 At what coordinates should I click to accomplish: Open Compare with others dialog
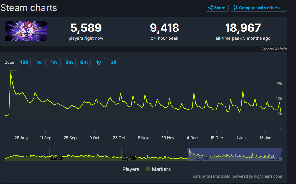[258, 8]
